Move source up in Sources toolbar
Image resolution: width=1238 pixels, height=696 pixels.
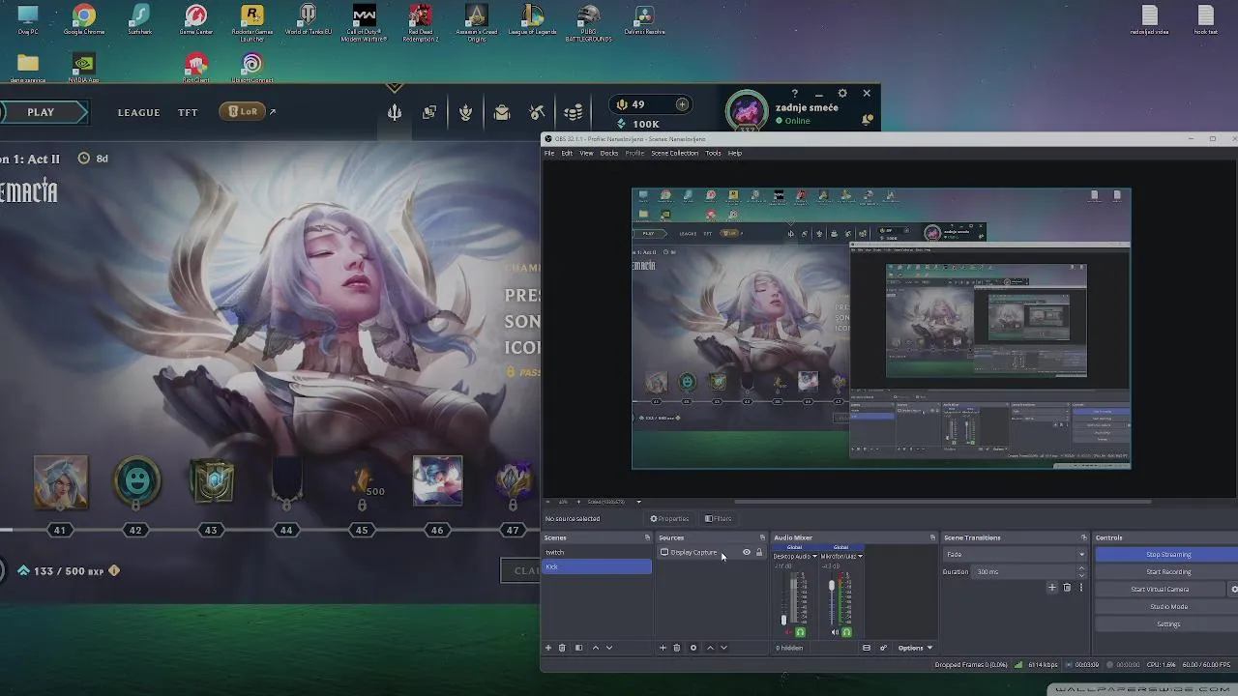click(x=710, y=648)
